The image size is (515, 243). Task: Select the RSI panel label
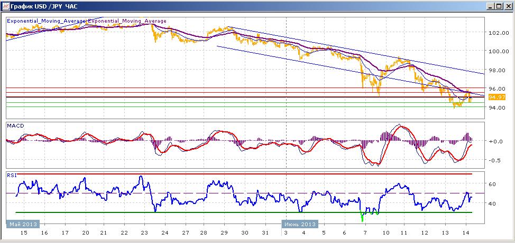click(x=11, y=176)
